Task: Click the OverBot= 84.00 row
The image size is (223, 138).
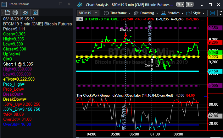Action: tap(17, 119)
